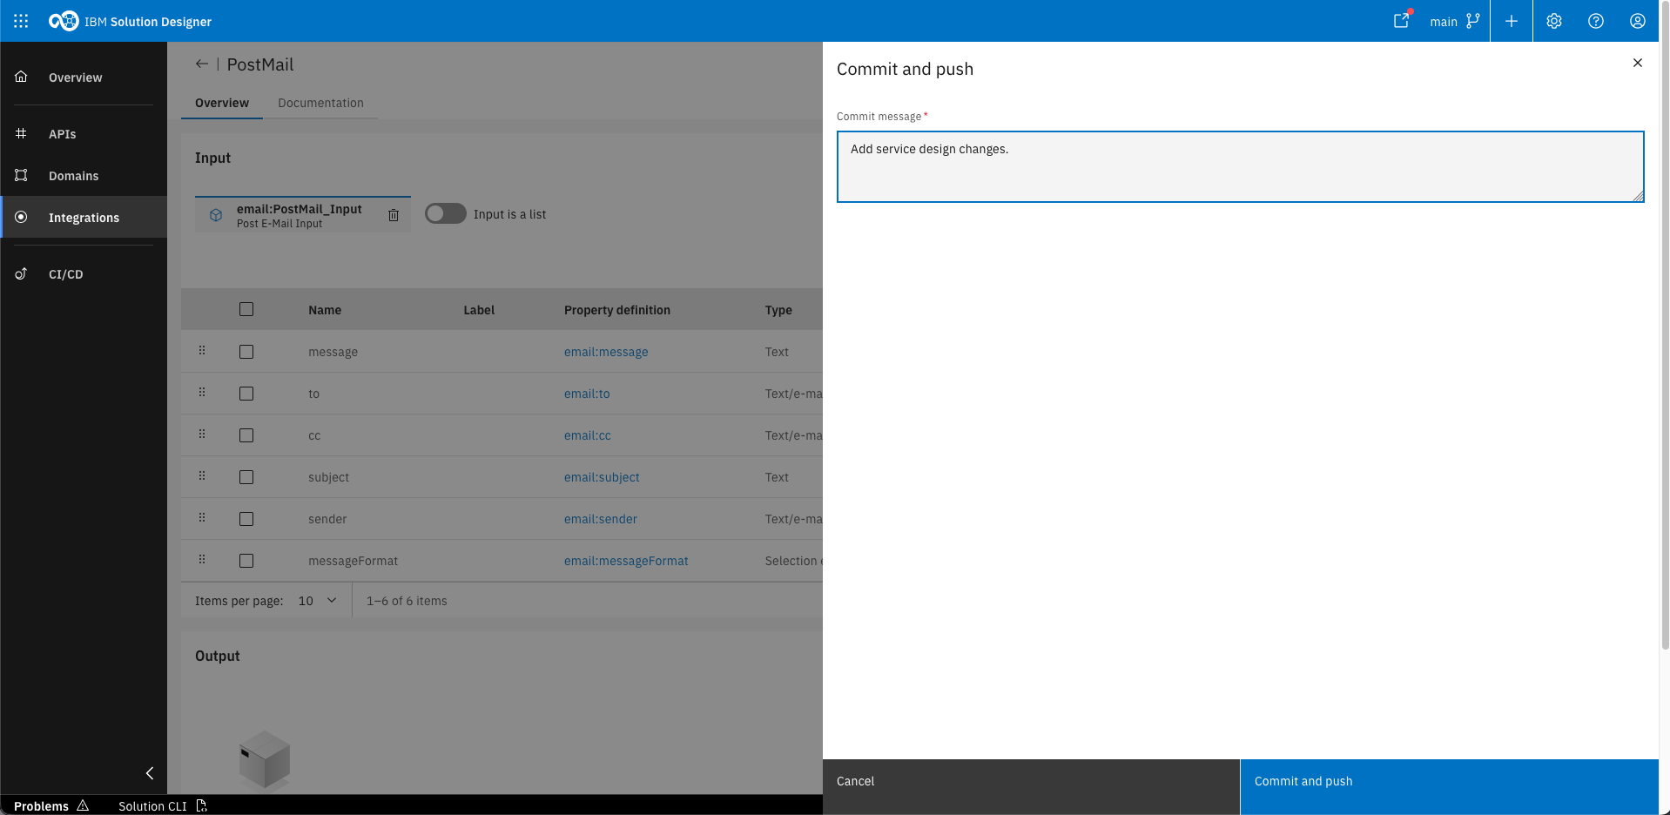The image size is (1670, 815).
Task: Switch to the Documentation tab
Action: pyautogui.click(x=320, y=103)
